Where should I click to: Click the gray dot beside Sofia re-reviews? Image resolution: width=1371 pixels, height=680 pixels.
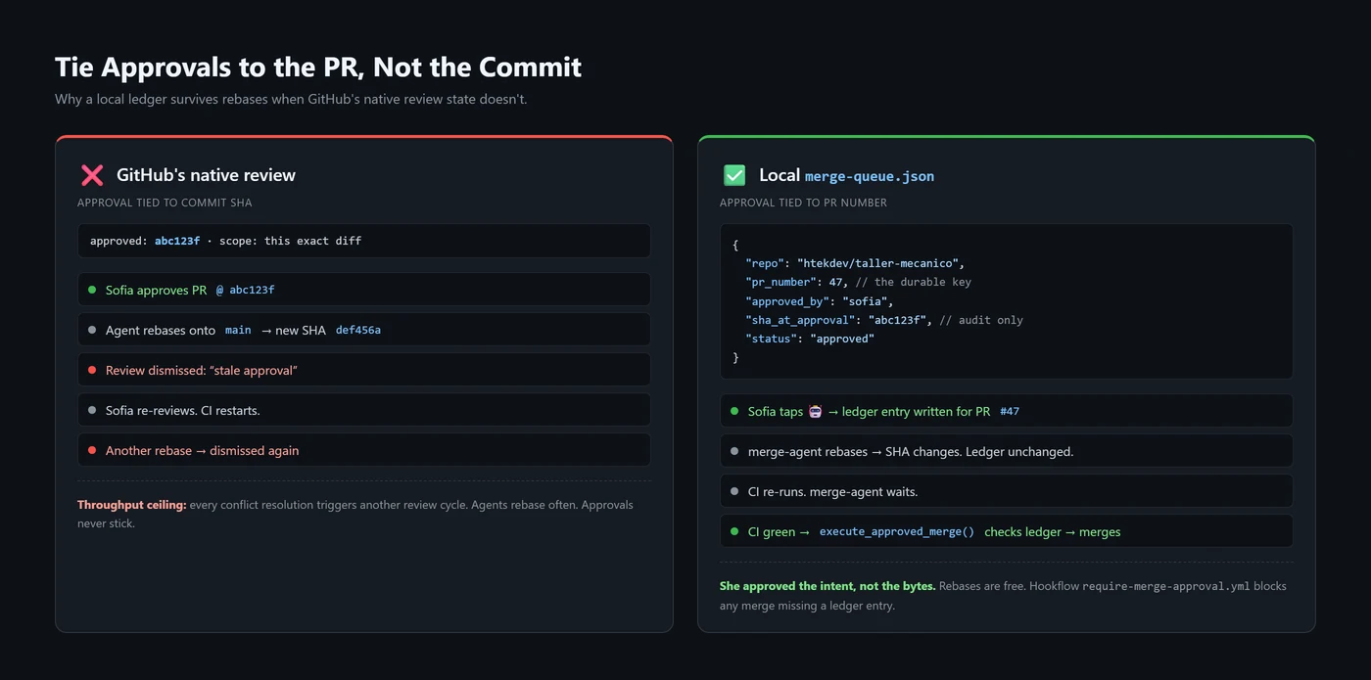pyautogui.click(x=92, y=410)
